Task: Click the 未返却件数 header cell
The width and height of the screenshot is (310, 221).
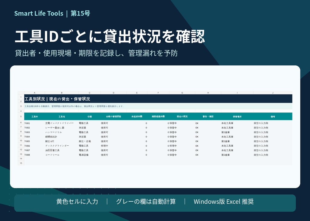Action: [137, 116]
